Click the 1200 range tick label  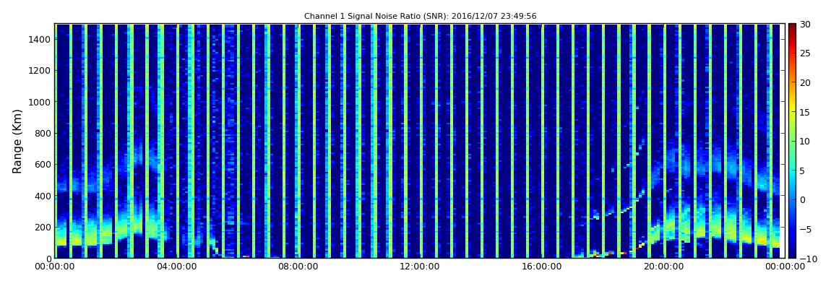coord(39,71)
